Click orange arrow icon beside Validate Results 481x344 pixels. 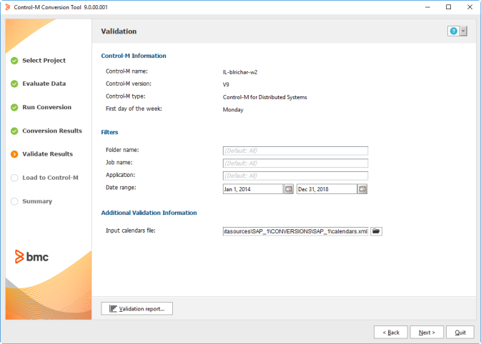tap(14, 154)
